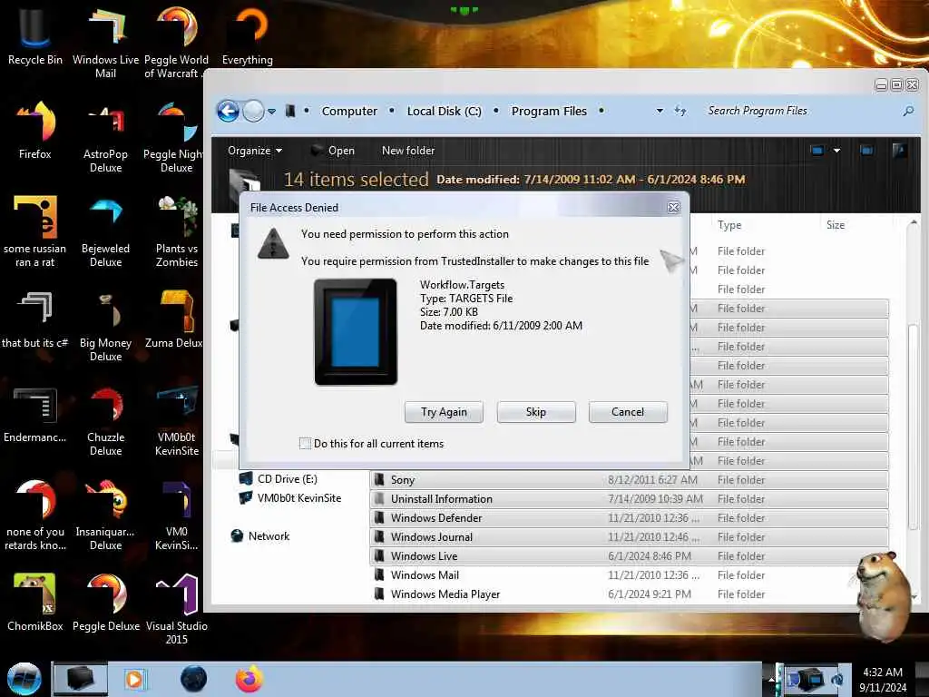This screenshot has width=929, height=697.
Task: Click the Skip button
Action: click(535, 412)
